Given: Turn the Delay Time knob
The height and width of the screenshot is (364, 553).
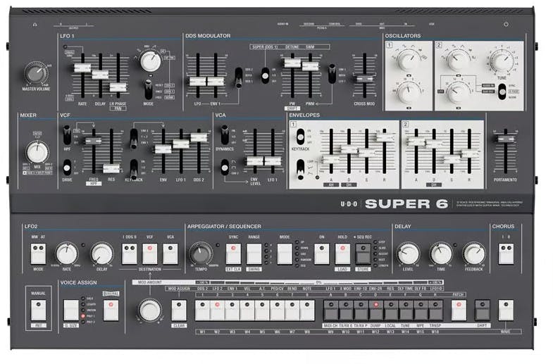Looking at the screenshot, I should [441, 253].
